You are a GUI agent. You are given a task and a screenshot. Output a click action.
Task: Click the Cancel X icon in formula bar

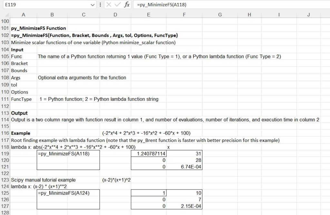[x=109, y=5]
